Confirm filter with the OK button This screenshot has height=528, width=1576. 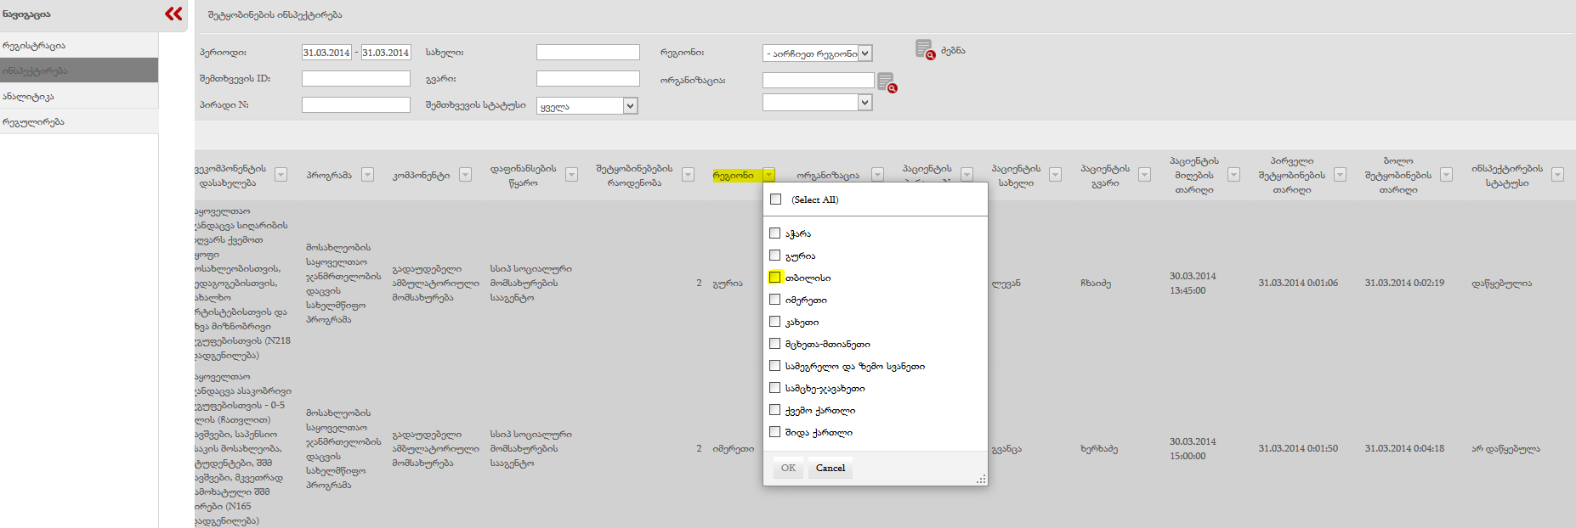(x=788, y=468)
